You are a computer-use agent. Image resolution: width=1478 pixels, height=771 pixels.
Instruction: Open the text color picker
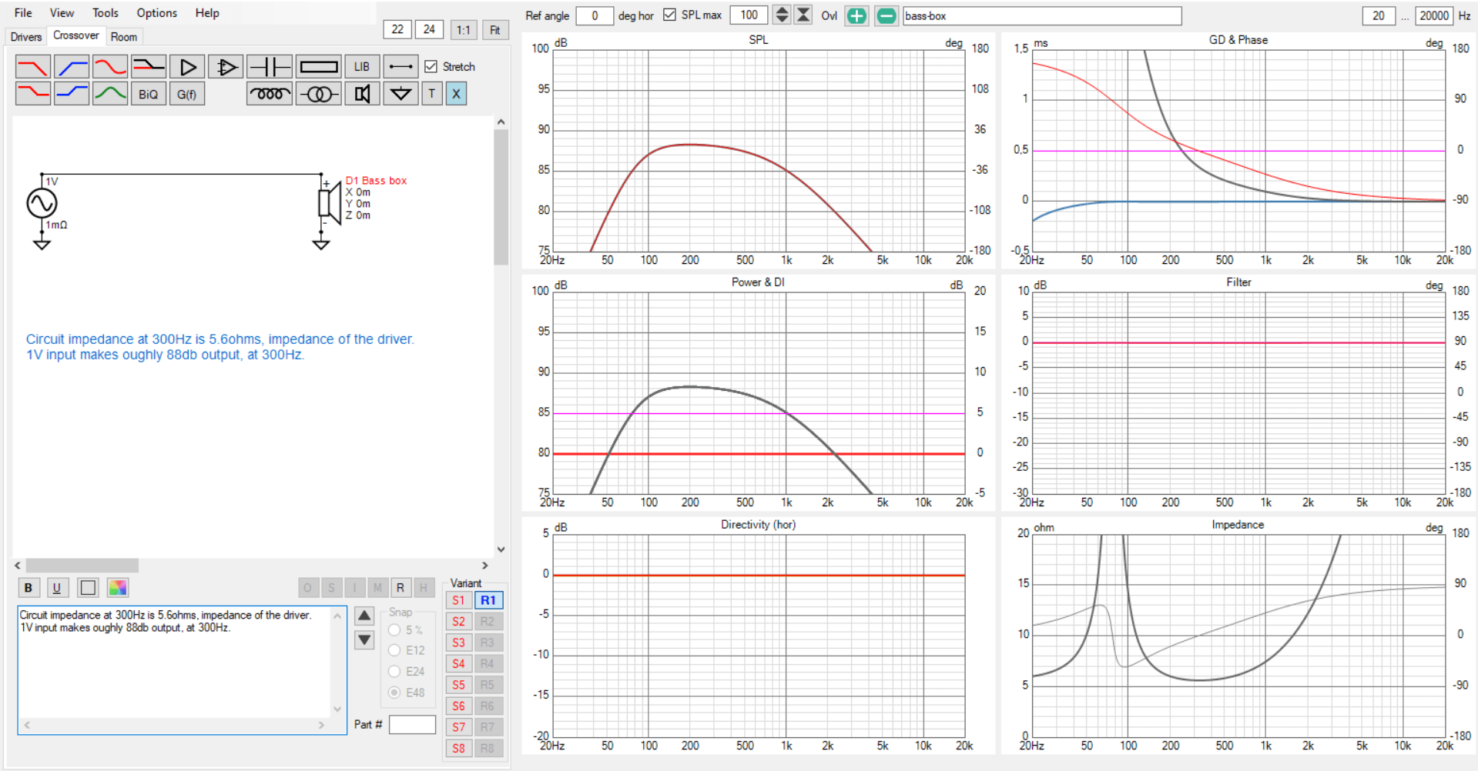click(x=118, y=588)
